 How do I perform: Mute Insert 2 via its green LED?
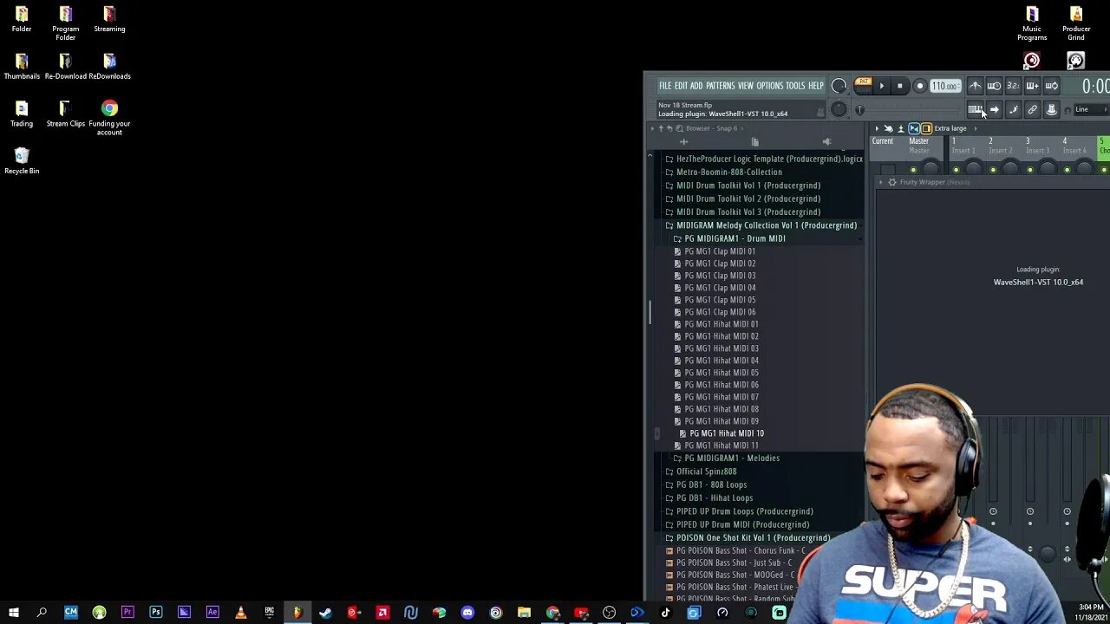pyautogui.click(x=993, y=170)
